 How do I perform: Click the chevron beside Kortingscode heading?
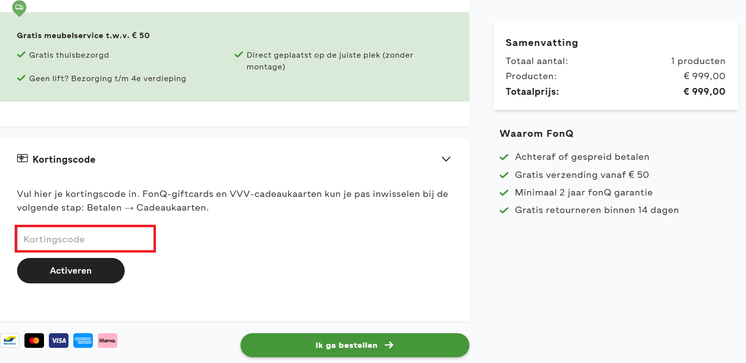445,159
